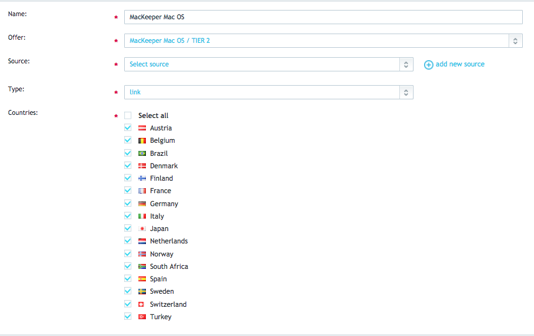Click the France flag icon
534x336 pixels.
pyautogui.click(x=142, y=191)
